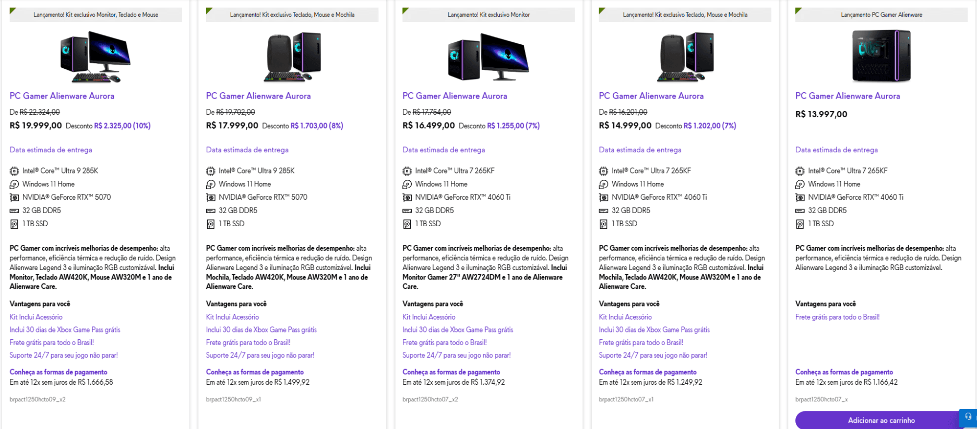Viewport: 977px width, 429px height.
Task: Click the 1 TB SSD storage icon on the R$ 19.999,00 card
Action: pos(14,224)
